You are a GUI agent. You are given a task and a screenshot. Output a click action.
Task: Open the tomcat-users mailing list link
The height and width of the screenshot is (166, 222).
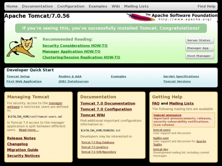(162, 130)
